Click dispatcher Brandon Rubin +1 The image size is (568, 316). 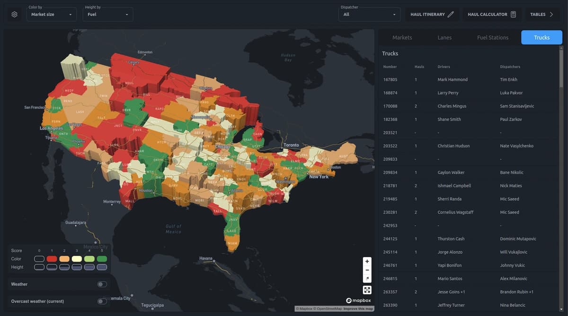(517, 292)
